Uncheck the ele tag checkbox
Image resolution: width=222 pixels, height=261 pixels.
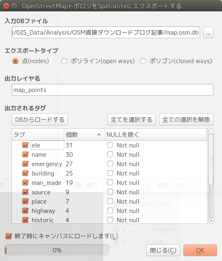tap(26, 145)
